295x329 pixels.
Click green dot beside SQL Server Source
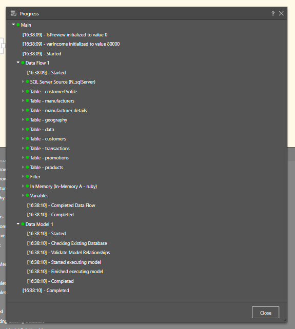27,81
